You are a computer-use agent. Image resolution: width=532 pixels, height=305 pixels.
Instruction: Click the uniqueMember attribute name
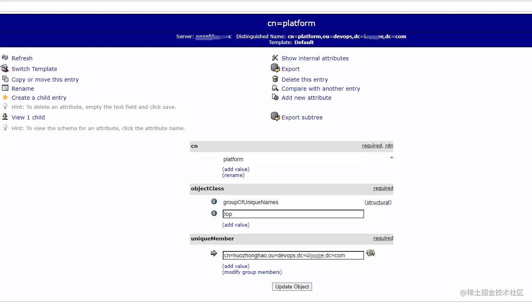click(212, 238)
